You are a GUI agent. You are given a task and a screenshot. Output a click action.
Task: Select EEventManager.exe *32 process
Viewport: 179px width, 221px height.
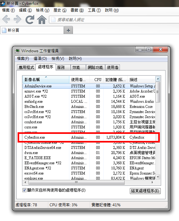tap(89, 163)
